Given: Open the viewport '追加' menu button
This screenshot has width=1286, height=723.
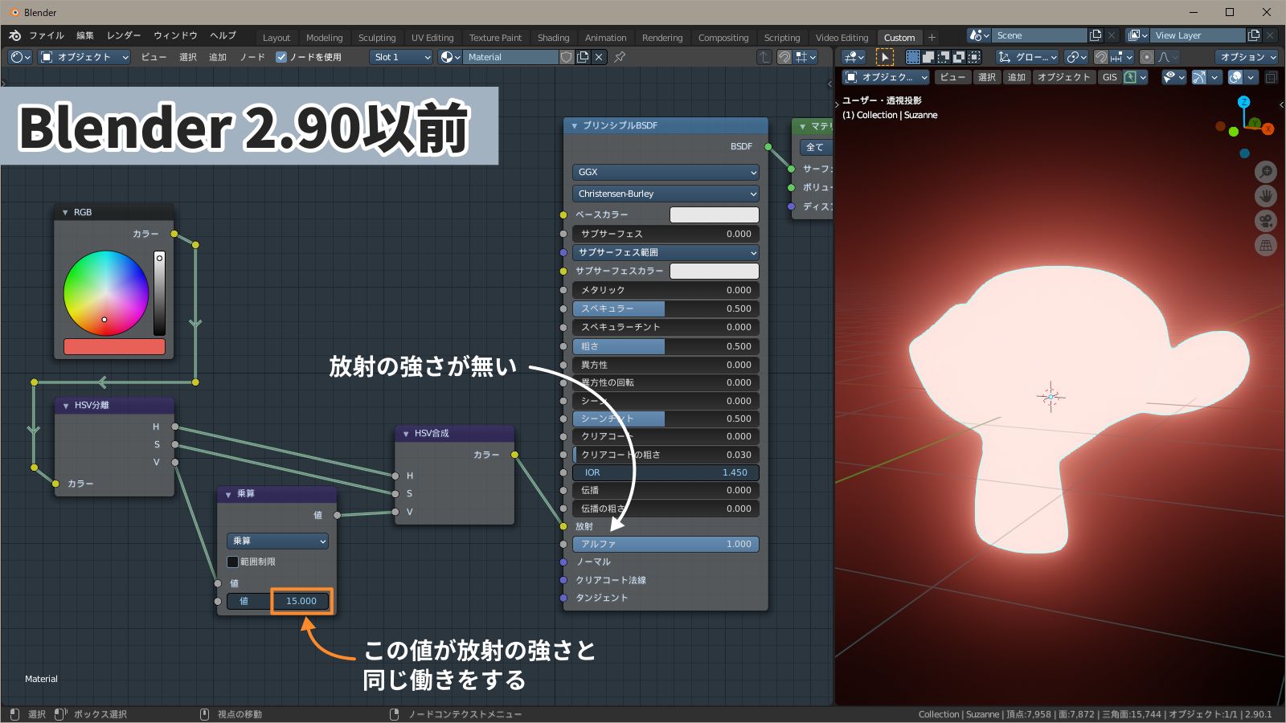Looking at the screenshot, I should tap(1017, 77).
